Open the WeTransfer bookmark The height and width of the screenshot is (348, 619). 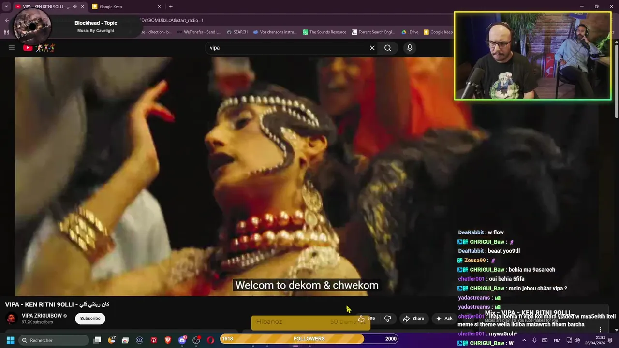(199, 32)
